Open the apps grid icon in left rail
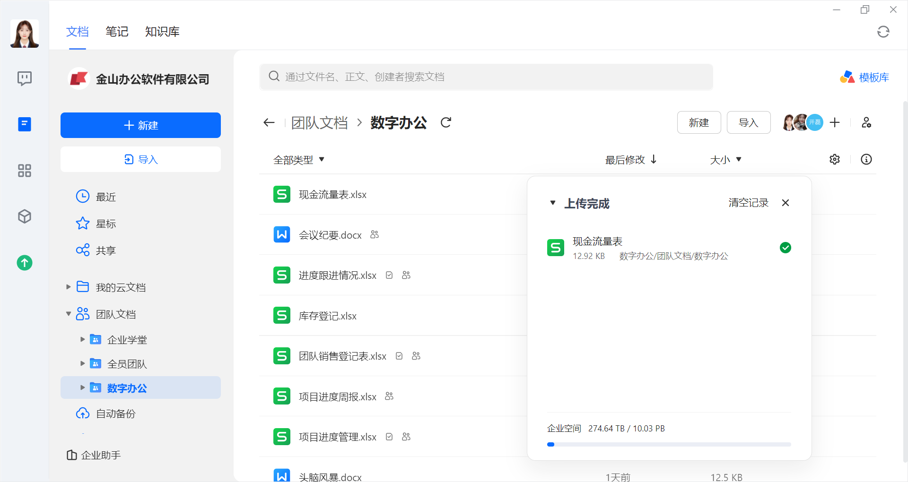Screen dimensions: 908x482 point(25,171)
